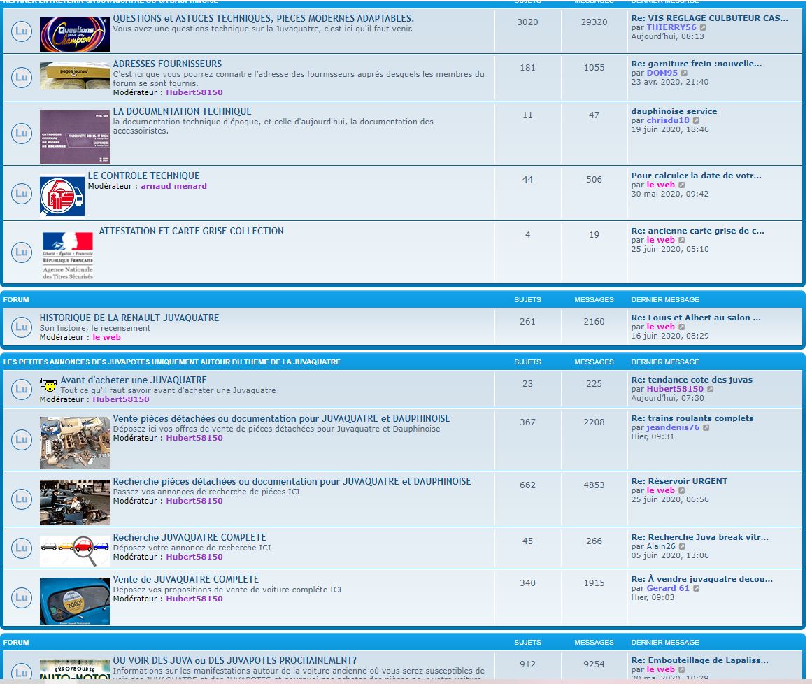Open Recherche Juvaquatre Complete forum
Image resolution: width=812 pixels, height=684 pixels.
point(190,537)
